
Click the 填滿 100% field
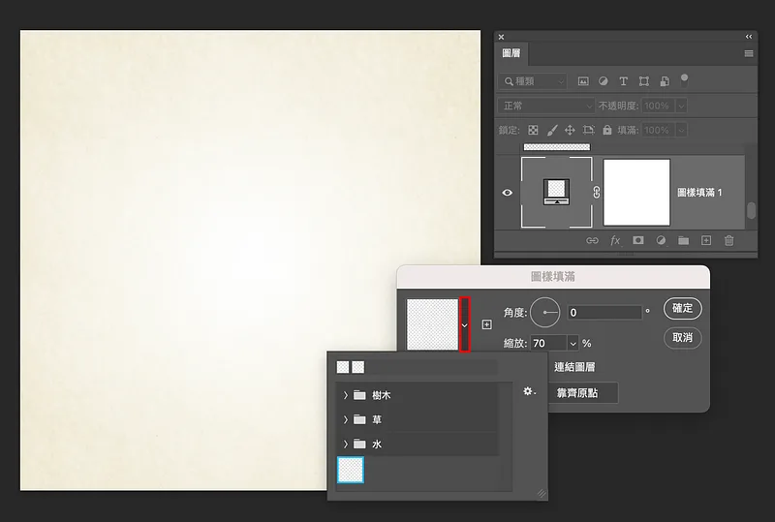(x=658, y=130)
